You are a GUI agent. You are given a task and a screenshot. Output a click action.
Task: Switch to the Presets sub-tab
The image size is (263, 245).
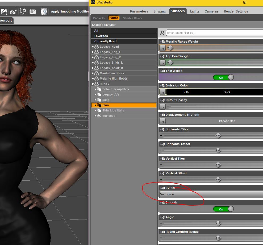coord(99,18)
